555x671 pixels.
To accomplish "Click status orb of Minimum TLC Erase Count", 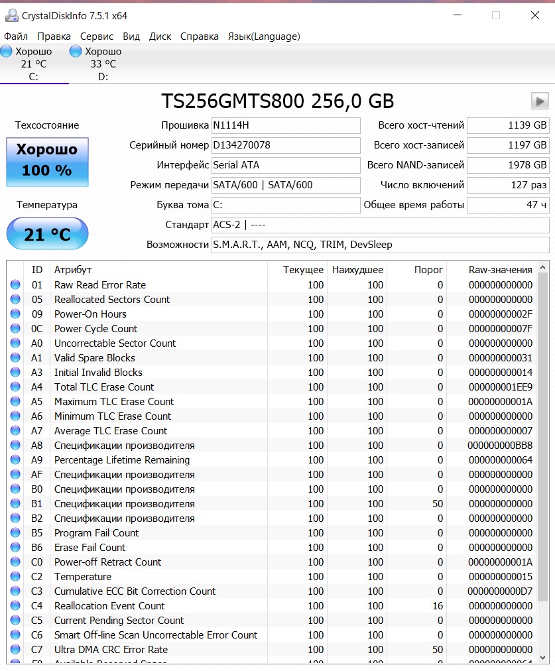I will 15,416.
